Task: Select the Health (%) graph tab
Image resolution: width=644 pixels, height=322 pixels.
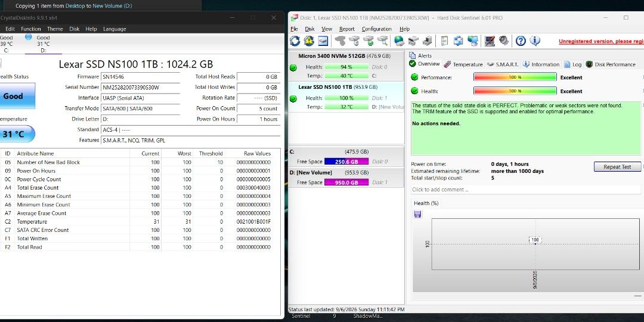Action: (x=426, y=203)
